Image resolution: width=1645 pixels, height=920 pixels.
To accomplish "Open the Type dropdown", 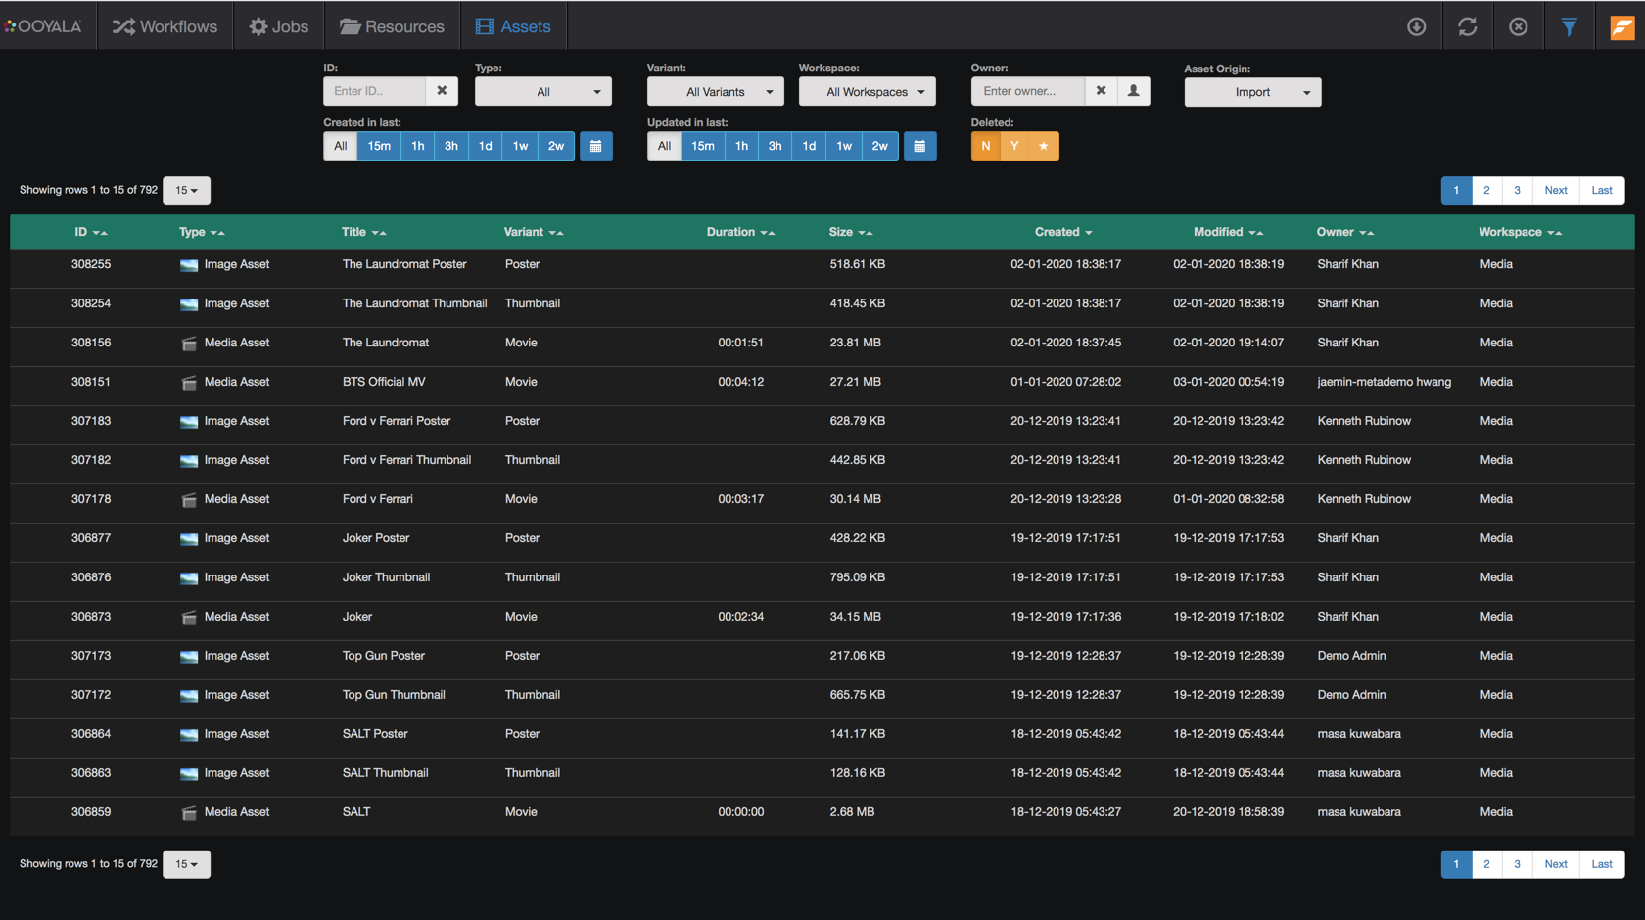I will click(x=543, y=92).
